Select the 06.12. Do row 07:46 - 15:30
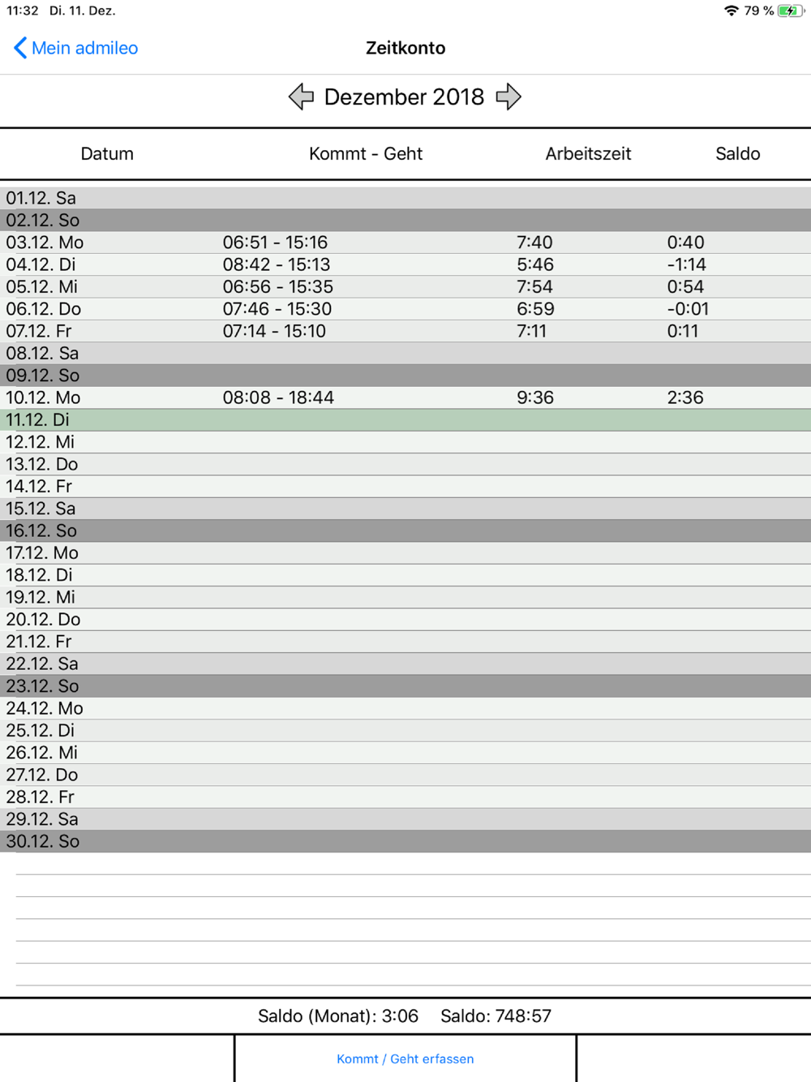This screenshot has height=1082, width=811. pyautogui.click(x=405, y=309)
